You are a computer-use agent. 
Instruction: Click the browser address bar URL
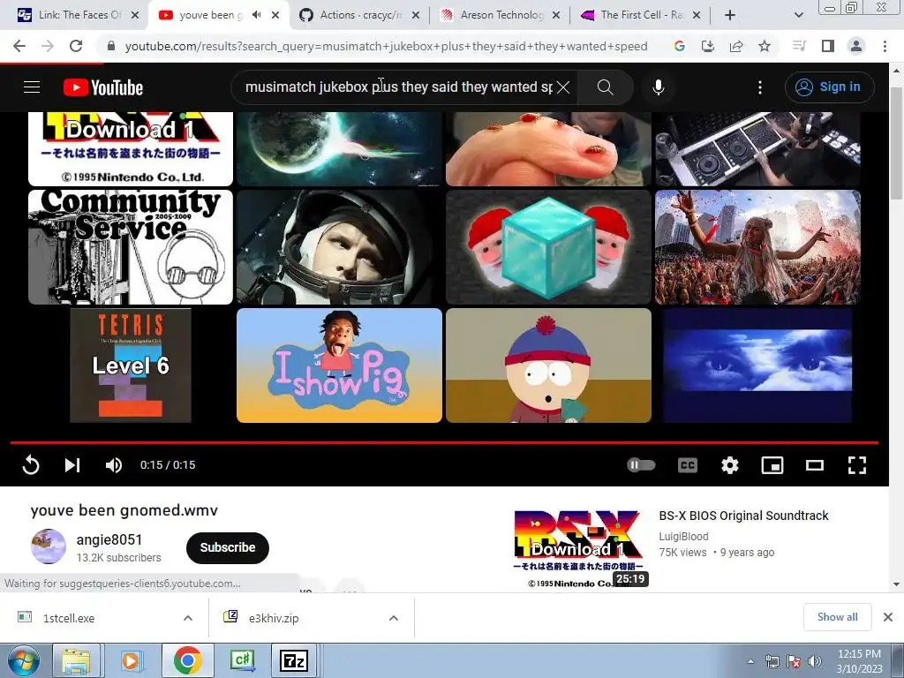[x=387, y=46]
